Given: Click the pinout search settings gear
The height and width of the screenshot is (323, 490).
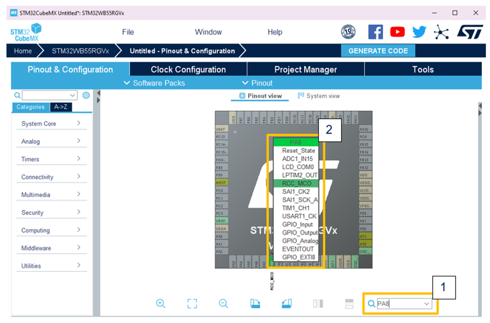Looking at the screenshot, I should click(x=86, y=95).
